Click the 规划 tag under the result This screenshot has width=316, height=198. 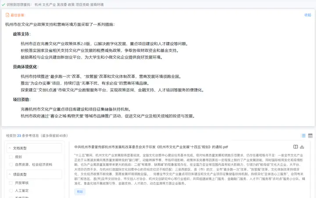pyautogui.click(x=80, y=191)
